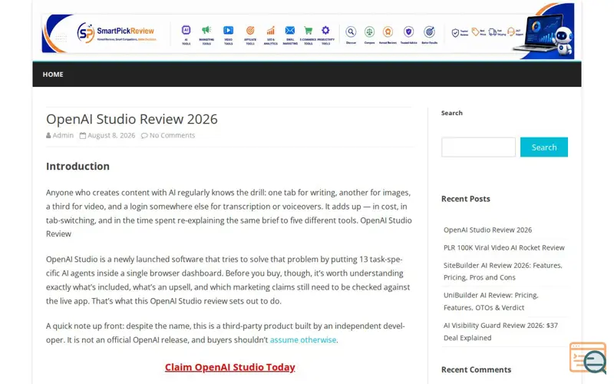Screen dimensions: 614x384
Task: Click the 24/7 Support headset icon
Action: coord(511,31)
